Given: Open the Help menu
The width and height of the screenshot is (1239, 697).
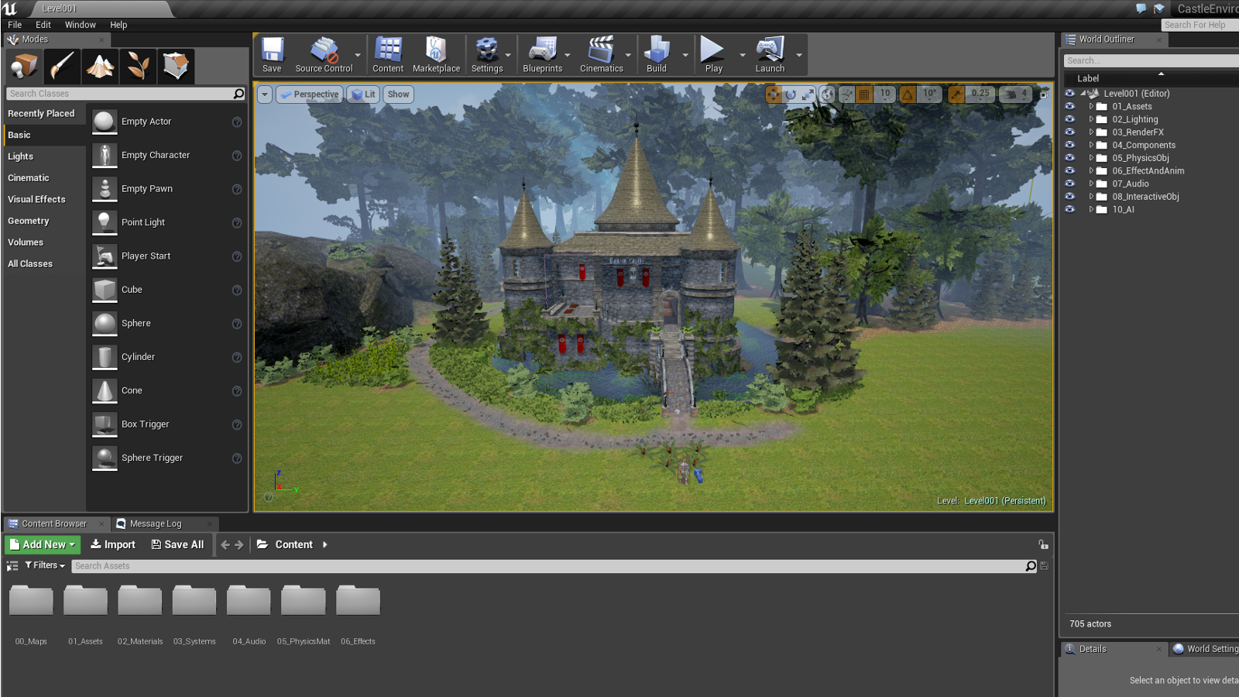Looking at the screenshot, I should pos(118,25).
